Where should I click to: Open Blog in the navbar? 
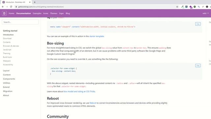[x=68, y=13]
